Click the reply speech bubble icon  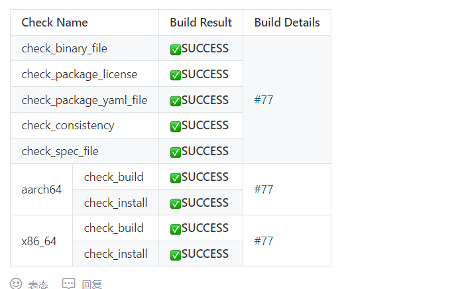tap(68, 284)
